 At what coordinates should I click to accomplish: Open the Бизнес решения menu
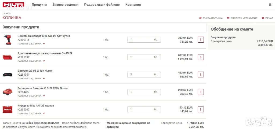[66, 5]
